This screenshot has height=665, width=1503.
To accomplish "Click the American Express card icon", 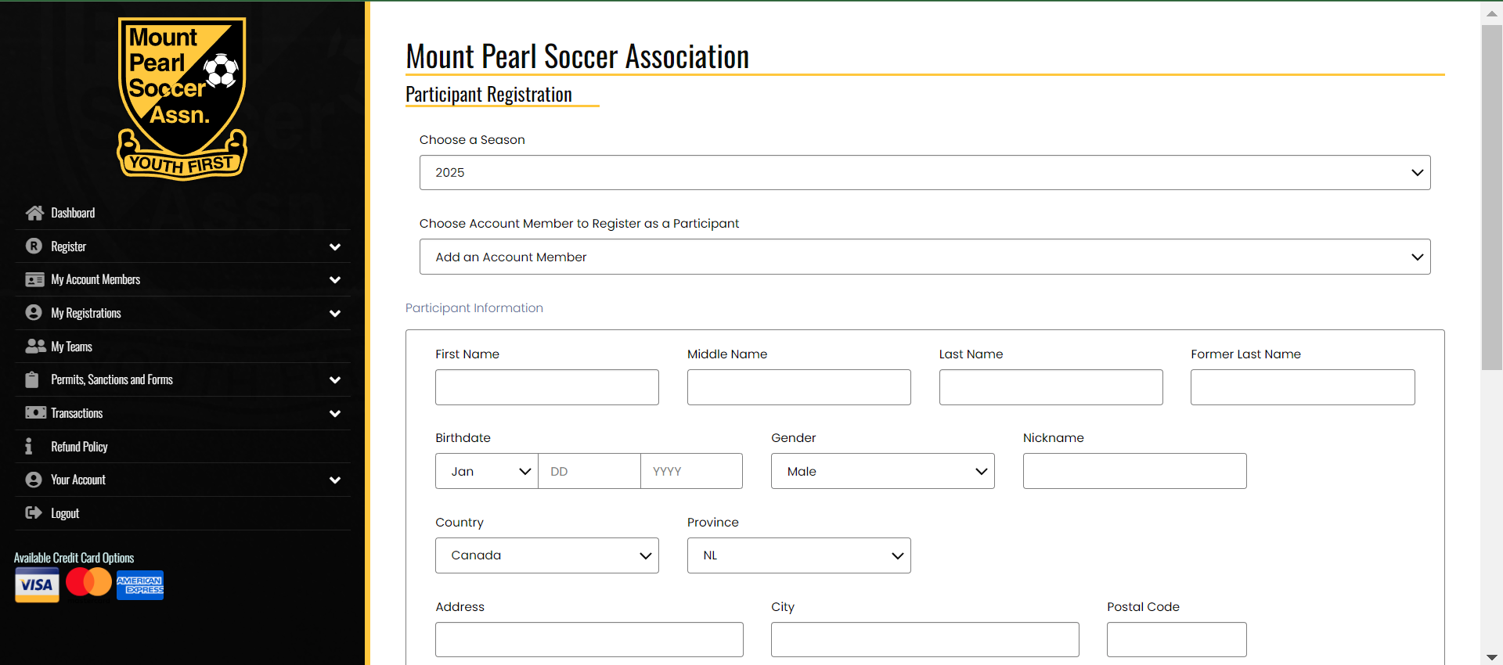I will pyautogui.click(x=140, y=585).
